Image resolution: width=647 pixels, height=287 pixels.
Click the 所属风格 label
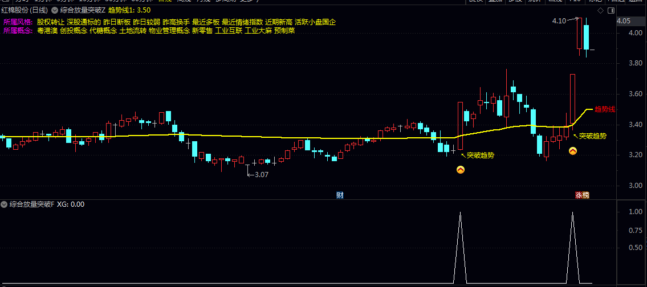point(18,22)
